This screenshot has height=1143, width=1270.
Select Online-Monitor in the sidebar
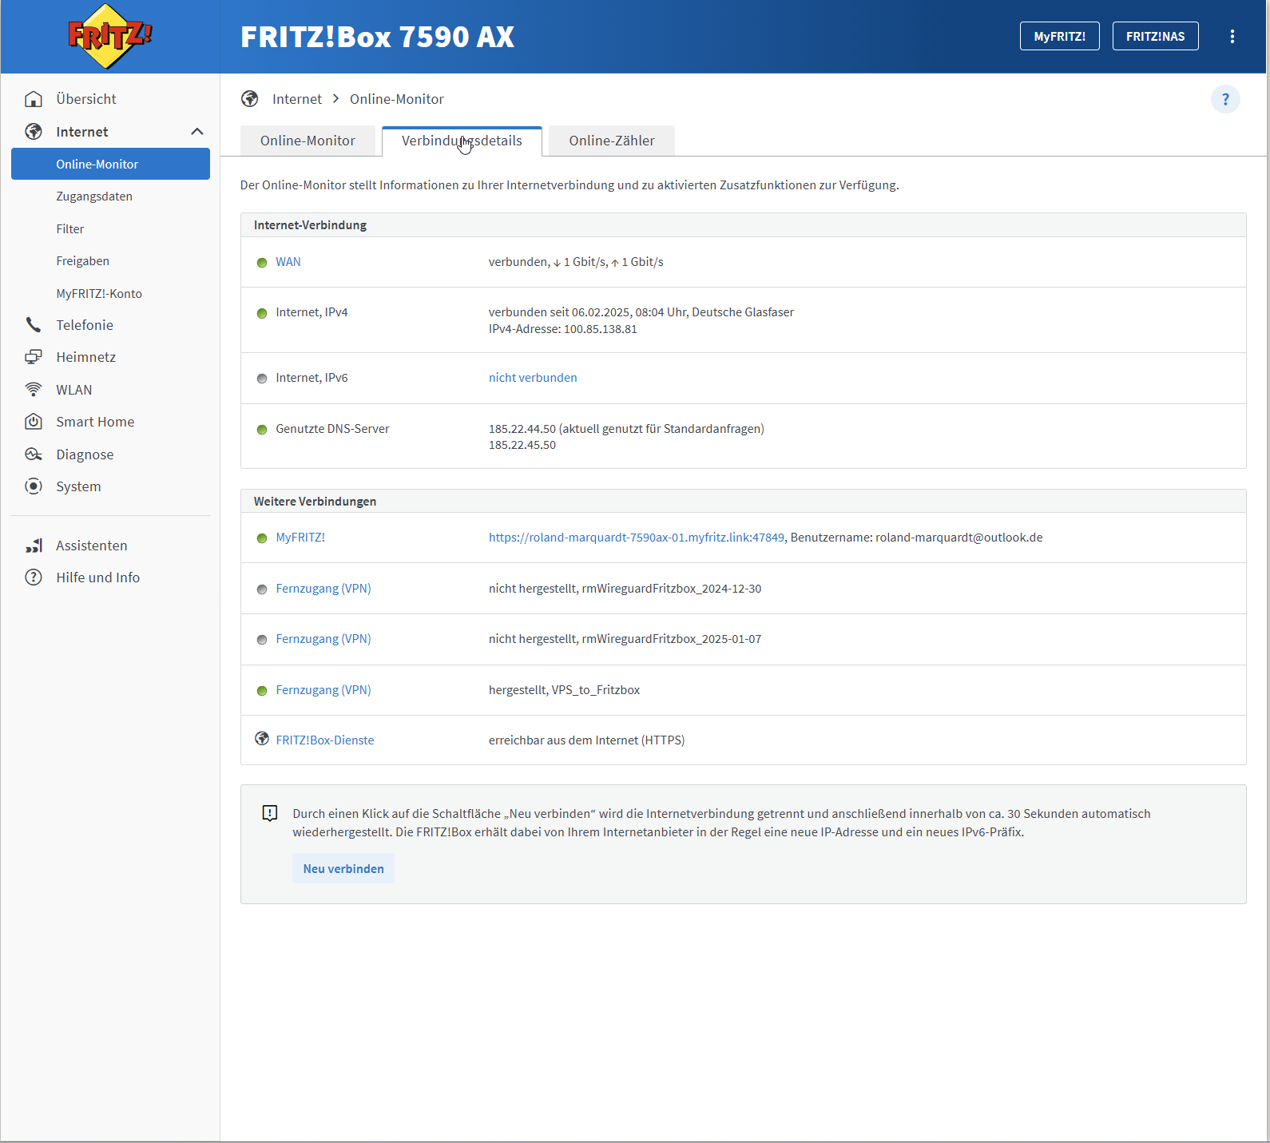110,164
